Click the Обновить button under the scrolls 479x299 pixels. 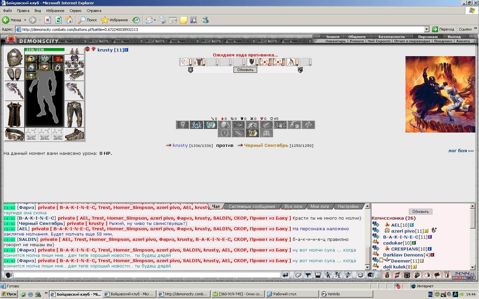click(x=245, y=70)
